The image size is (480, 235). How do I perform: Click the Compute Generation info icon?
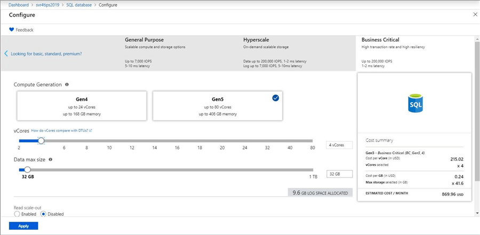(67, 84)
